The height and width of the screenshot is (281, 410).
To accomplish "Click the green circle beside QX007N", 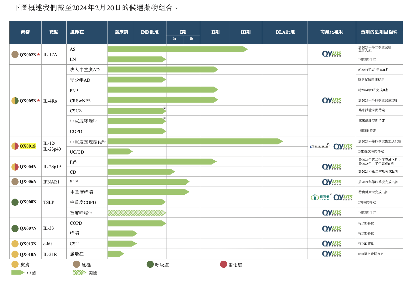I will (x=15, y=228).
